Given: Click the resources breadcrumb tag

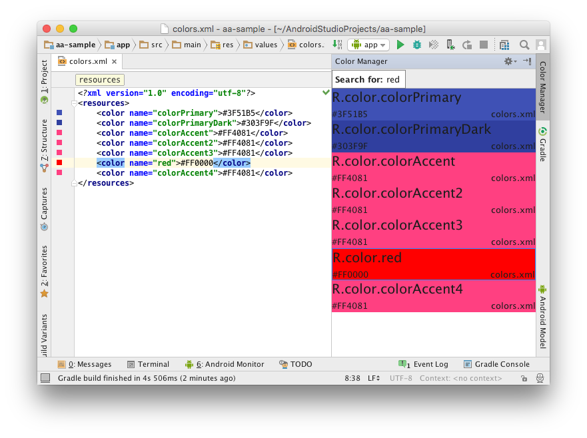Looking at the screenshot, I should click(99, 80).
